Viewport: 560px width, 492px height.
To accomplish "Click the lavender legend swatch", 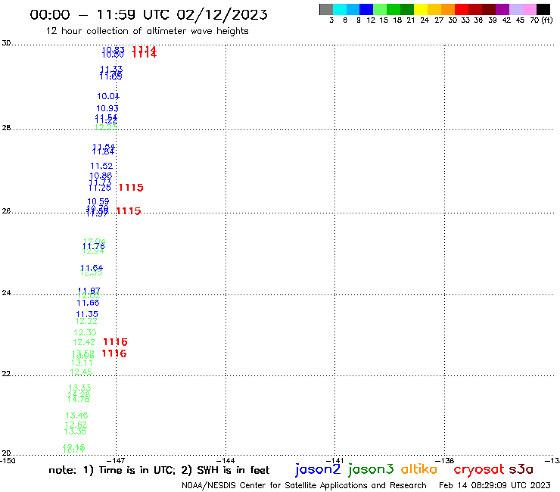I will [515, 9].
